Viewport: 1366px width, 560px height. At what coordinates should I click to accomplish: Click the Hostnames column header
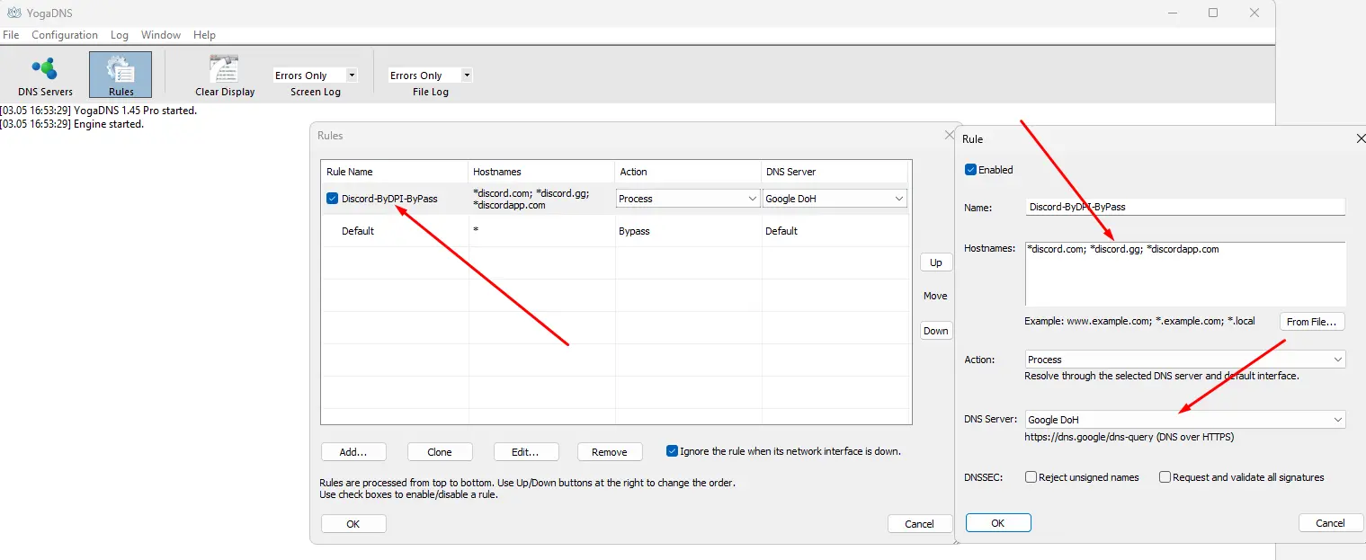542,172
